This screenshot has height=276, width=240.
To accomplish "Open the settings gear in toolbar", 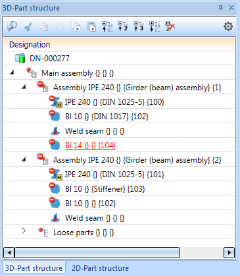I will click(228, 26).
